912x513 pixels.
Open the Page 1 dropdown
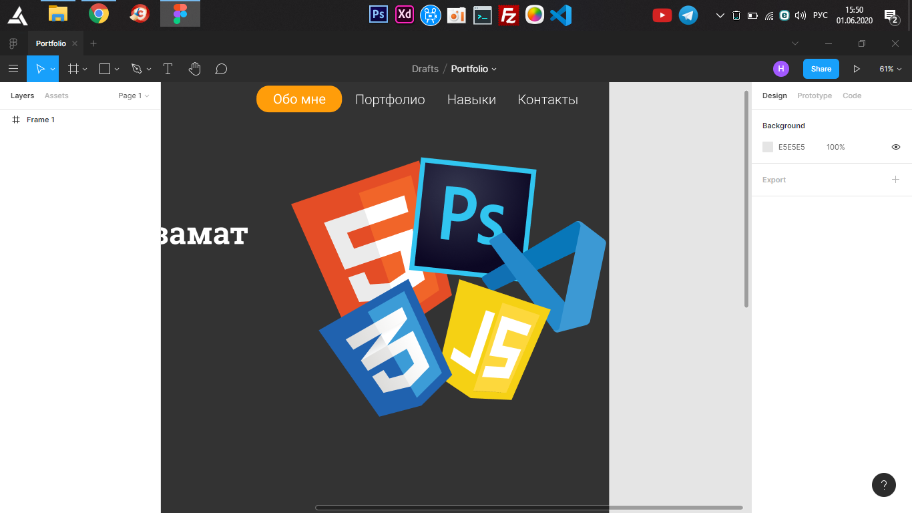[134, 96]
